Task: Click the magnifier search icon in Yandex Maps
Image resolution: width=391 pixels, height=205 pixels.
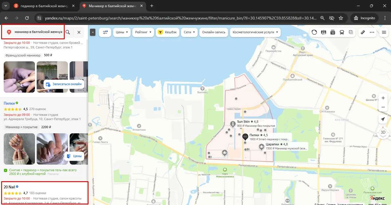Action: pyautogui.click(x=68, y=32)
